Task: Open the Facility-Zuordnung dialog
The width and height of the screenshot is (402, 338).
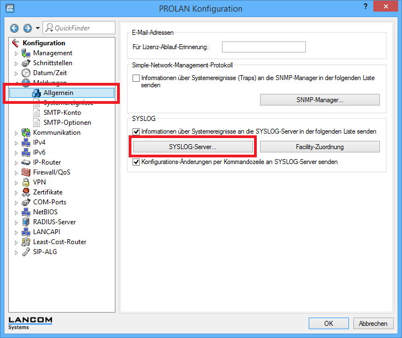Action: [x=320, y=147]
